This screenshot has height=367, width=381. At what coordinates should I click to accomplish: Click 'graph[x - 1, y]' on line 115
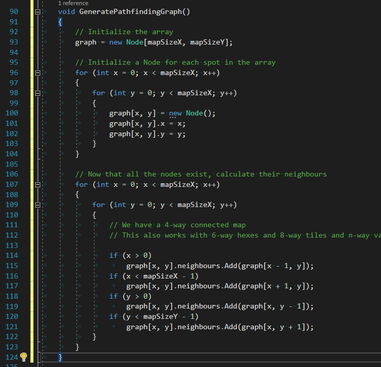pyautogui.click(x=273, y=266)
